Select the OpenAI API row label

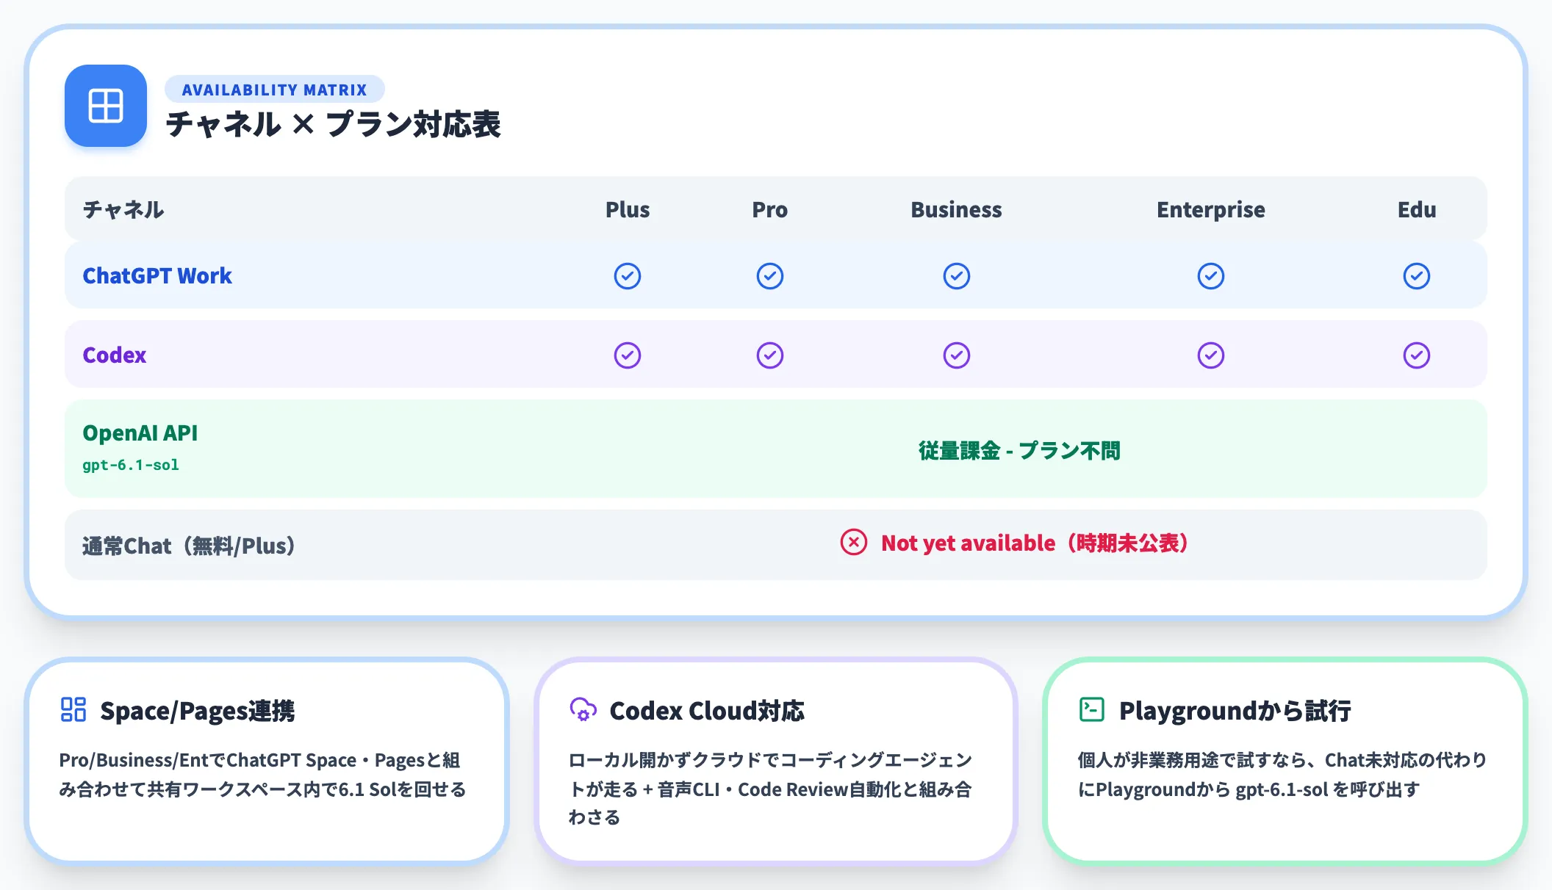140,433
